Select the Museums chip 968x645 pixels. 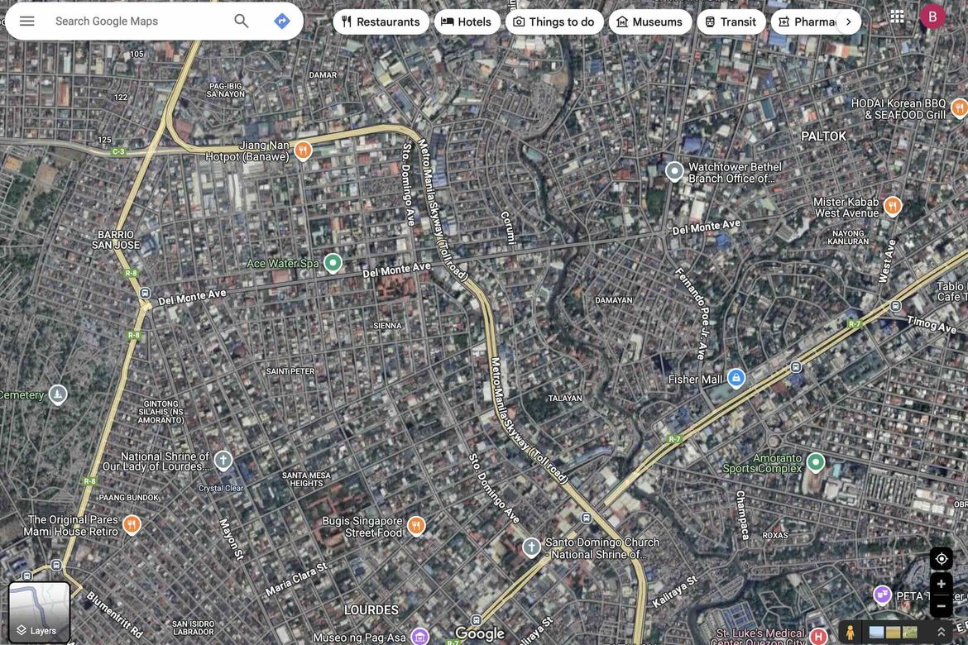point(649,22)
